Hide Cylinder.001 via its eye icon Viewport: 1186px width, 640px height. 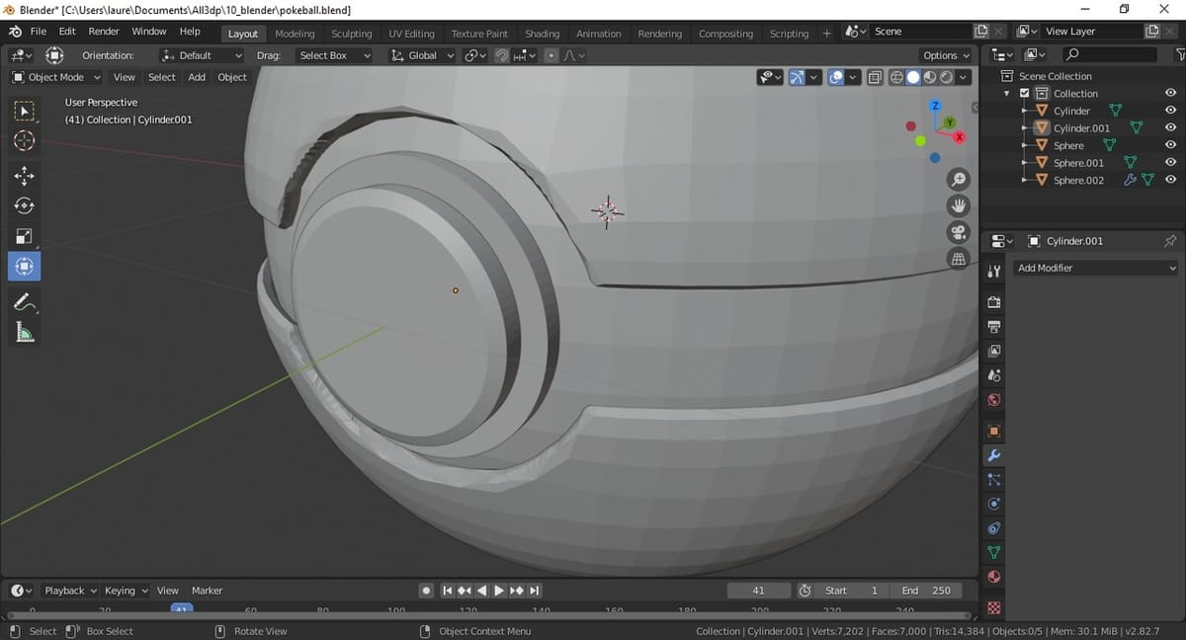(x=1170, y=127)
